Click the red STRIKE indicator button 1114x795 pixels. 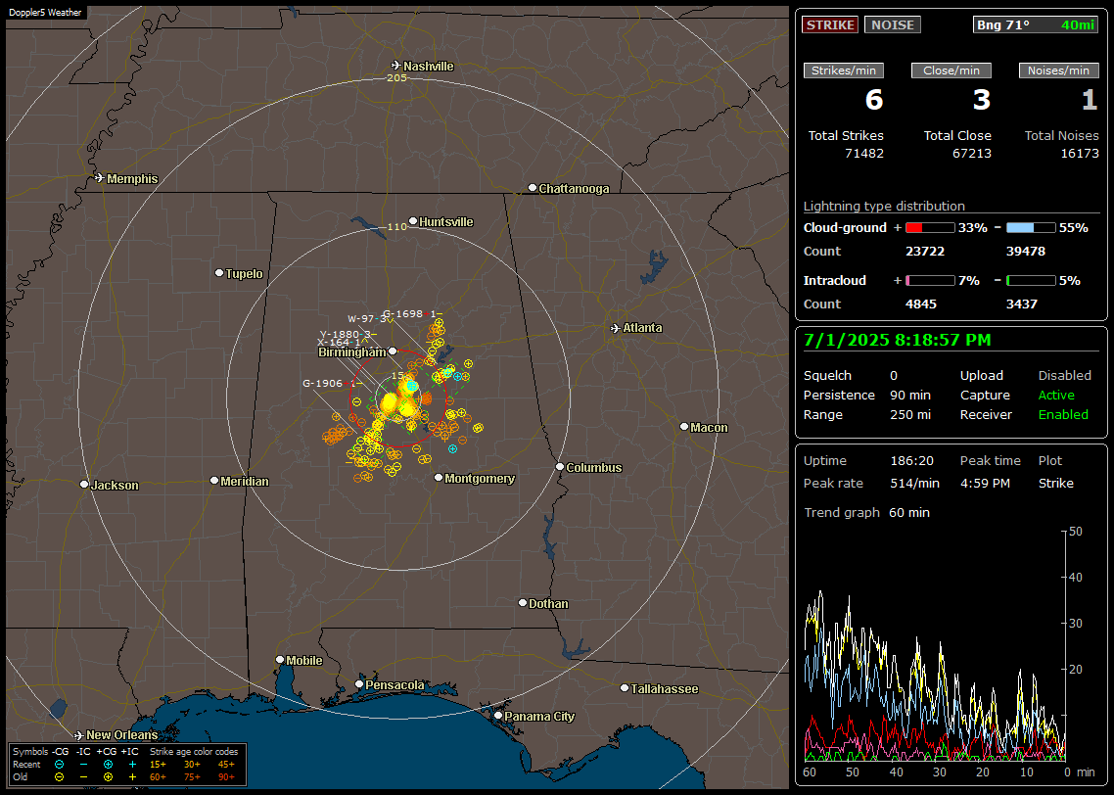[x=830, y=24]
